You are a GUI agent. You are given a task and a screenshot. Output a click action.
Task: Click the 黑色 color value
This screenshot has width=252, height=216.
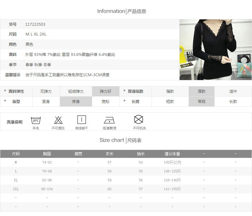click(x=29, y=44)
